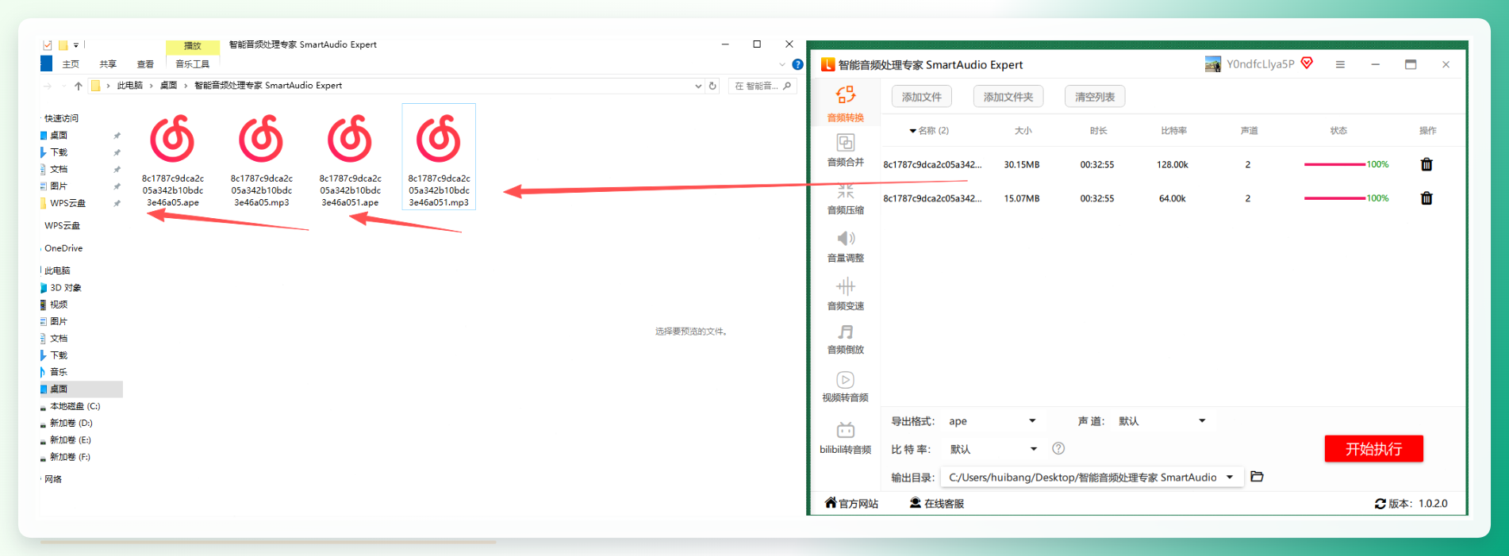
Task: Click 添加文件夹 add folder button
Action: pyautogui.click(x=1008, y=97)
